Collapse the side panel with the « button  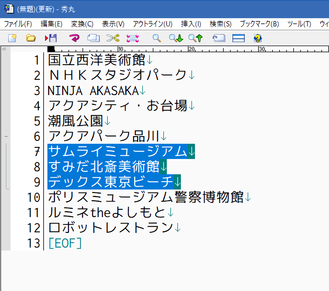coord(4,49)
